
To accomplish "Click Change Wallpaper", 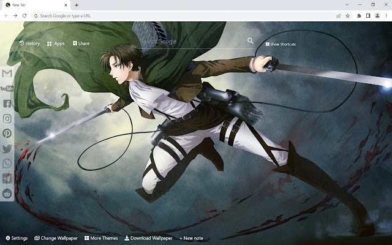I will point(56,238).
